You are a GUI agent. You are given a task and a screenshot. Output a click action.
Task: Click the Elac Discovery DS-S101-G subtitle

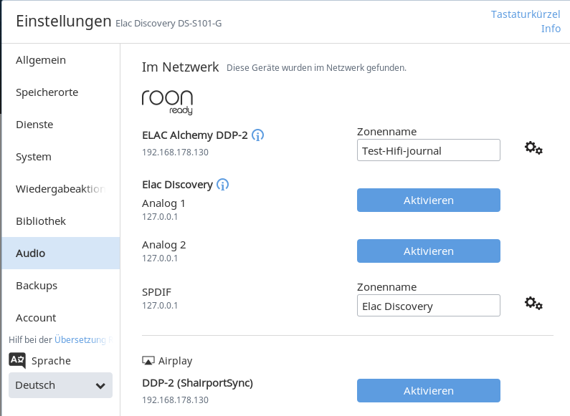[x=168, y=23]
